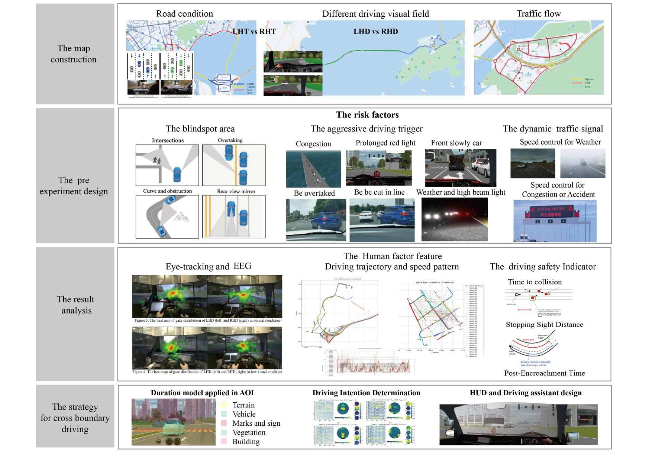Click the Stopping Sight Distance curve diagram
The width and height of the screenshot is (652, 461).
coord(533,348)
